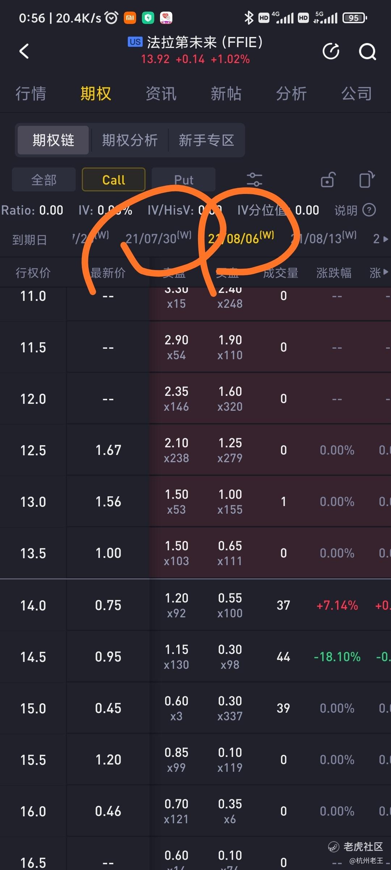Open the search magnifier icon

click(x=367, y=51)
